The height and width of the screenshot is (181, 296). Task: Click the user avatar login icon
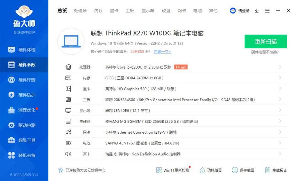[233, 10]
